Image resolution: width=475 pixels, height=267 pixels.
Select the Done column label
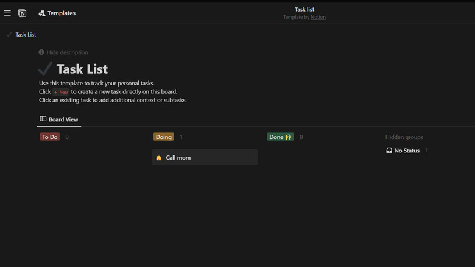280,137
